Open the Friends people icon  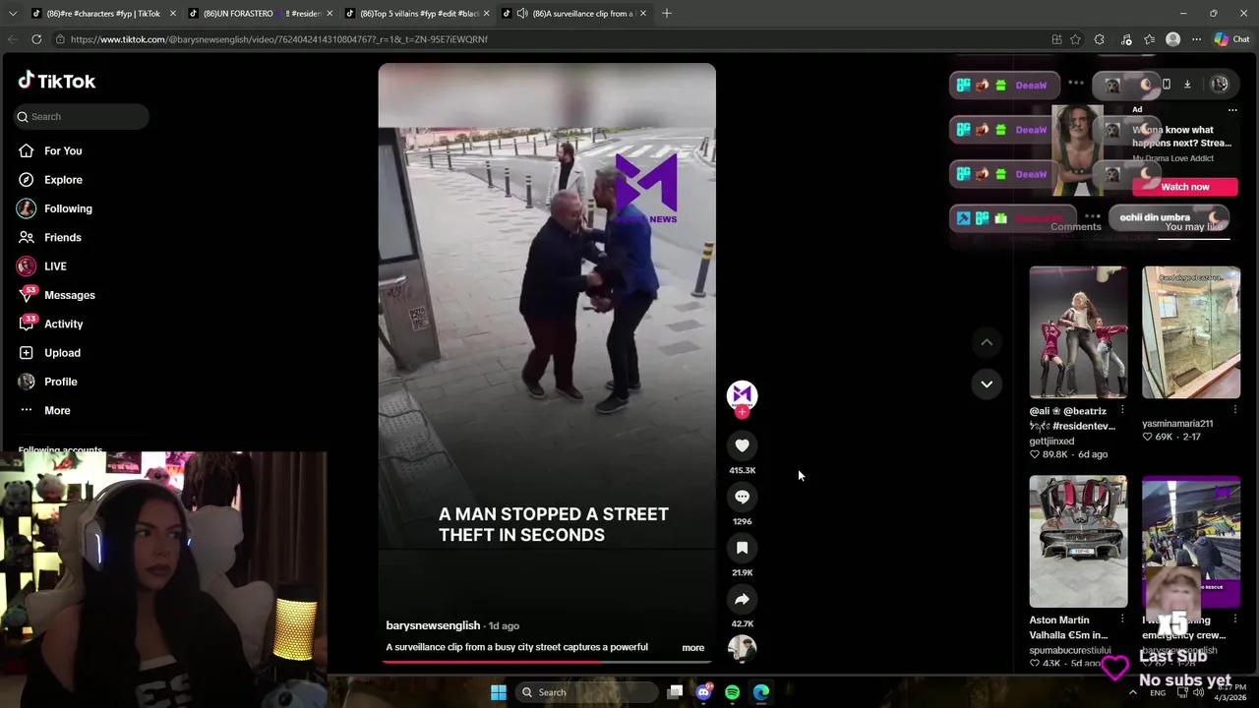(x=27, y=237)
